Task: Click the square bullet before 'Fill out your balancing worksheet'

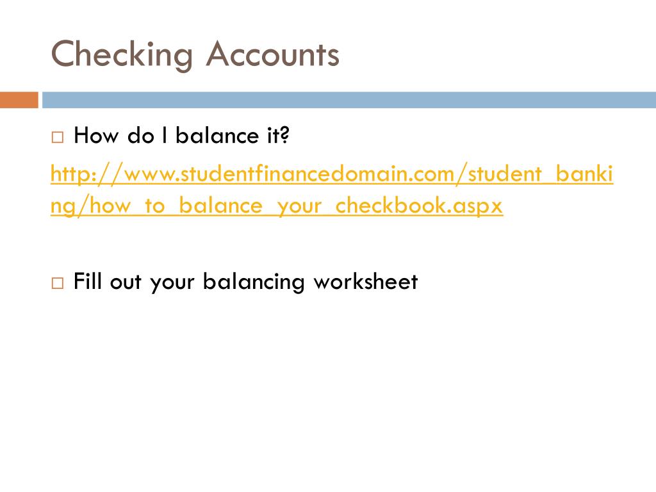Action: [x=58, y=283]
